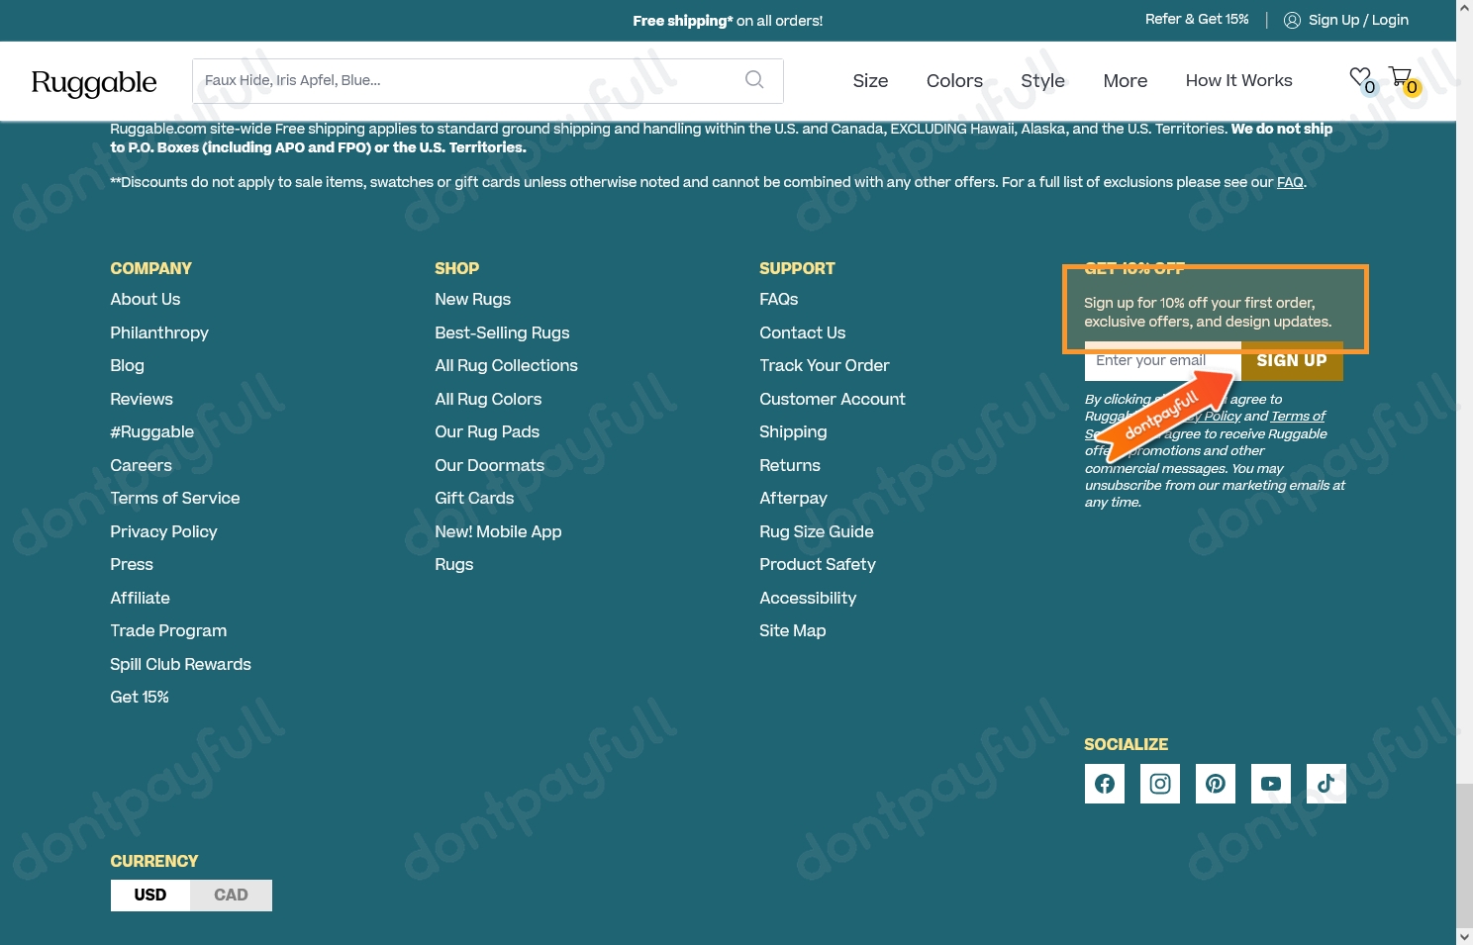Screen dimensions: 1473x945
Task: Open Trade Program link
Action: point(169,630)
